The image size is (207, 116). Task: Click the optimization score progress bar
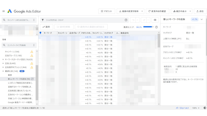pos(148,27)
